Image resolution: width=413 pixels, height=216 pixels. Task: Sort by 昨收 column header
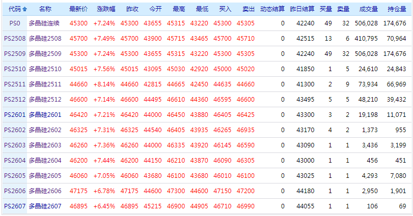tap(132, 9)
